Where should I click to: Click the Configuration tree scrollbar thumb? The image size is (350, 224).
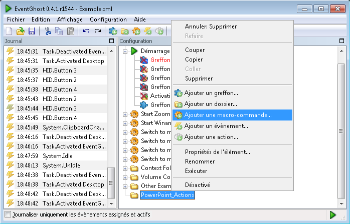(x=341, y=130)
